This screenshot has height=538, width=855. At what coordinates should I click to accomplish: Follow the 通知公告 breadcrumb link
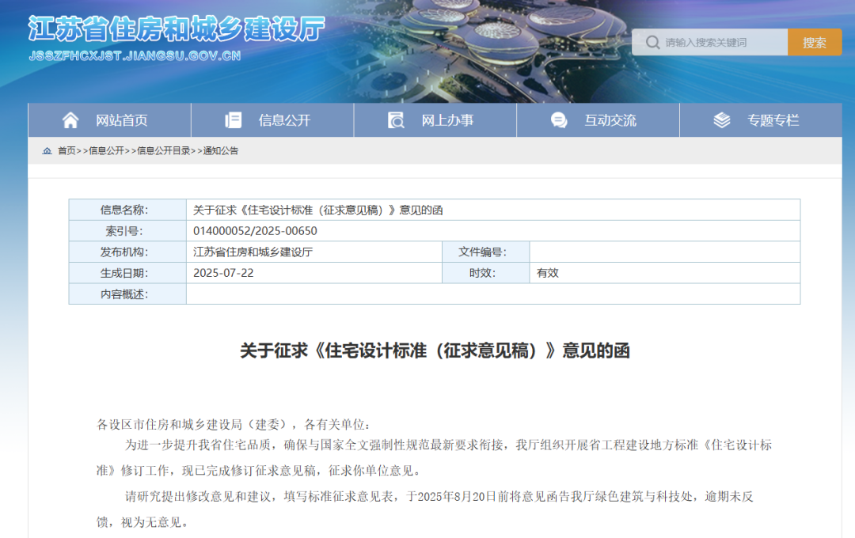point(220,151)
